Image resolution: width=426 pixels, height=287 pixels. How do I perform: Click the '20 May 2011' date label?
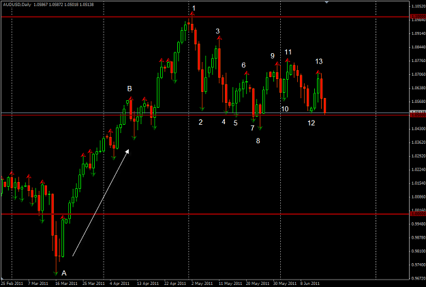258,284
